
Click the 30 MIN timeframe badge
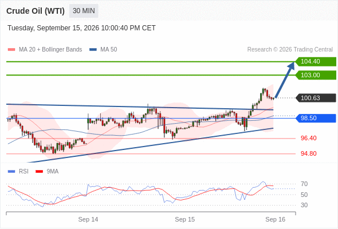[x=84, y=11]
